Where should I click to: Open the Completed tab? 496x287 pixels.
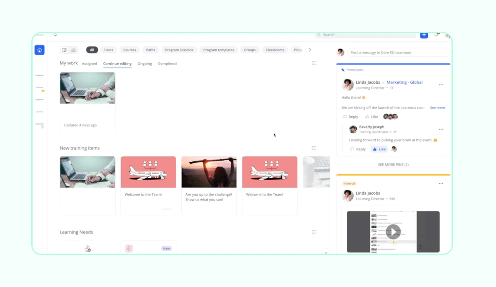pyautogui.click(x=167, y=64)
